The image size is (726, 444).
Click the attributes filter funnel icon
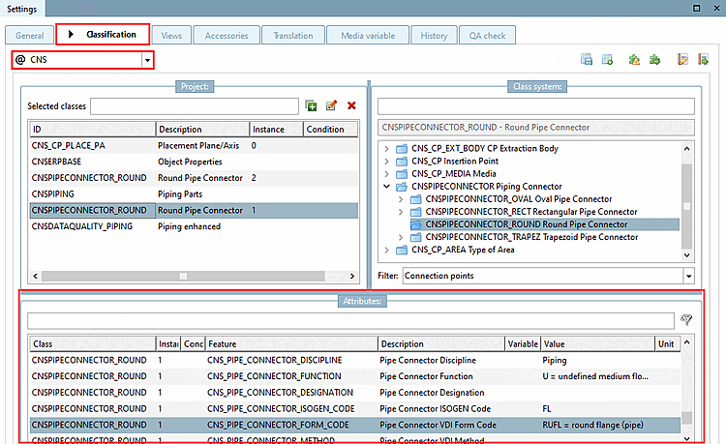click(686, 319)
